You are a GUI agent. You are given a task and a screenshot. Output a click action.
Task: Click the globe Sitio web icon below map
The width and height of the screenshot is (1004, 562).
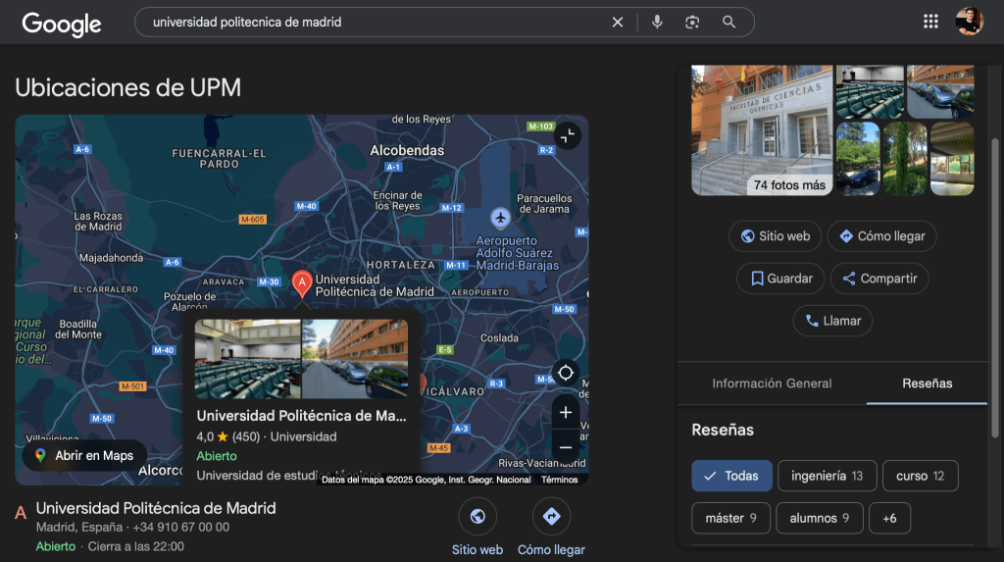point(477,517)
